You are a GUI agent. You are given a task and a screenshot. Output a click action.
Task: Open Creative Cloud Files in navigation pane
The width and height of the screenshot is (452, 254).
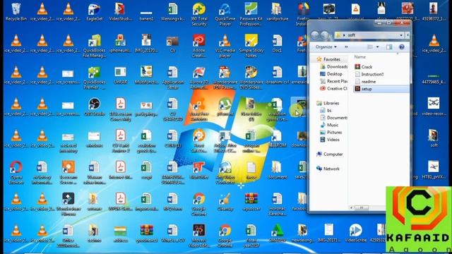pyautogui.click(x=334, y=89)
